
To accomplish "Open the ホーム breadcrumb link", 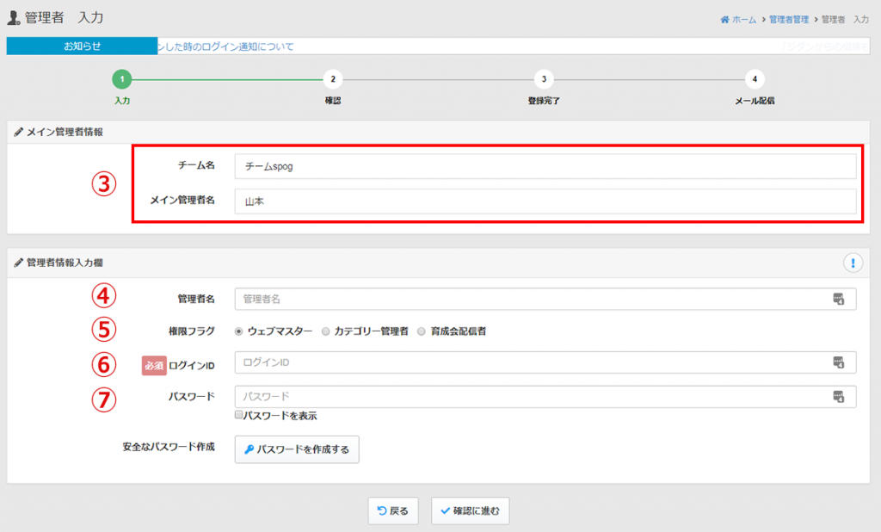I will (738, 19).
